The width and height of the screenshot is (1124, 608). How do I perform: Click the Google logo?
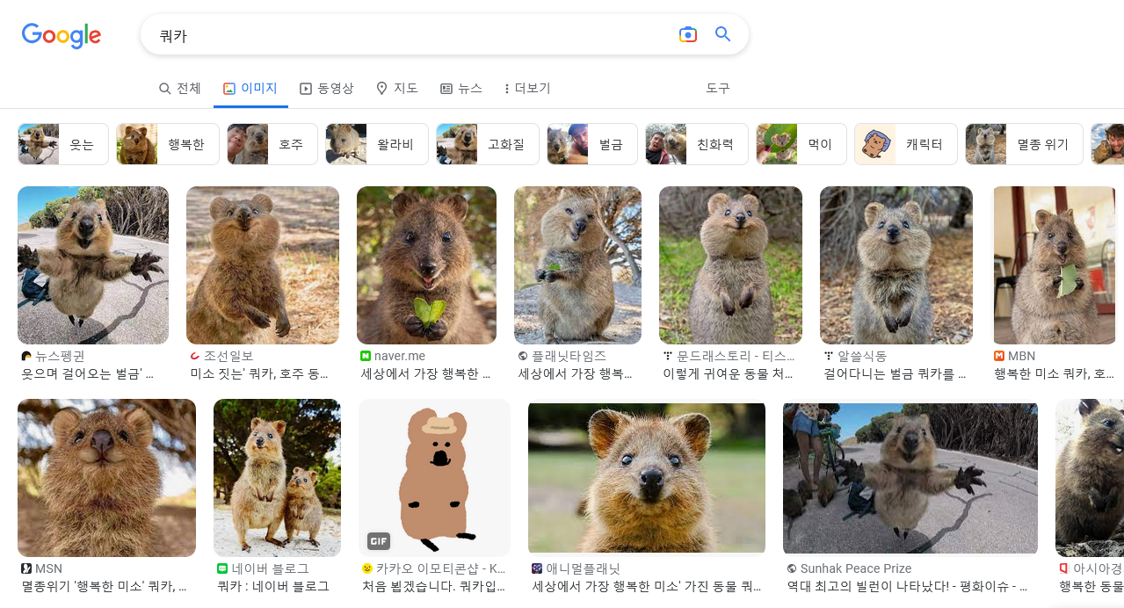[x=62, y=35]
